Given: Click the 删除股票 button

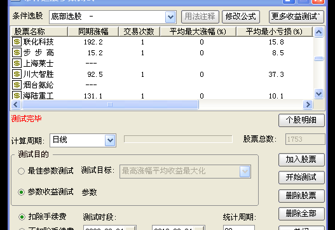Looking at the screenshot, I should pyautogui.click(x=301, y=196).
